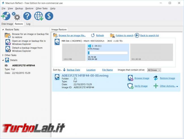Image resolution: width=184 pixels, height=139 pixels.
Task: Click the Date: 22/10/2015 15:29 in Details sidebar
Action: click(17, 73)
